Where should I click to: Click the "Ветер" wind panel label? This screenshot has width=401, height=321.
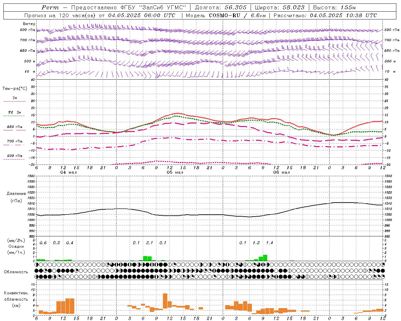pyautogui.click(x=29, y=24)
